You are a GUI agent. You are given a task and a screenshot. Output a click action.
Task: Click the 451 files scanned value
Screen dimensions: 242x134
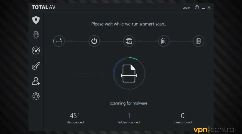(x=75, y=116)
